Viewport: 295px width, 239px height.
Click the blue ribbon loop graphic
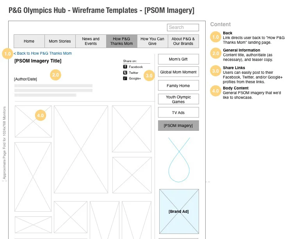click(179, 160)
